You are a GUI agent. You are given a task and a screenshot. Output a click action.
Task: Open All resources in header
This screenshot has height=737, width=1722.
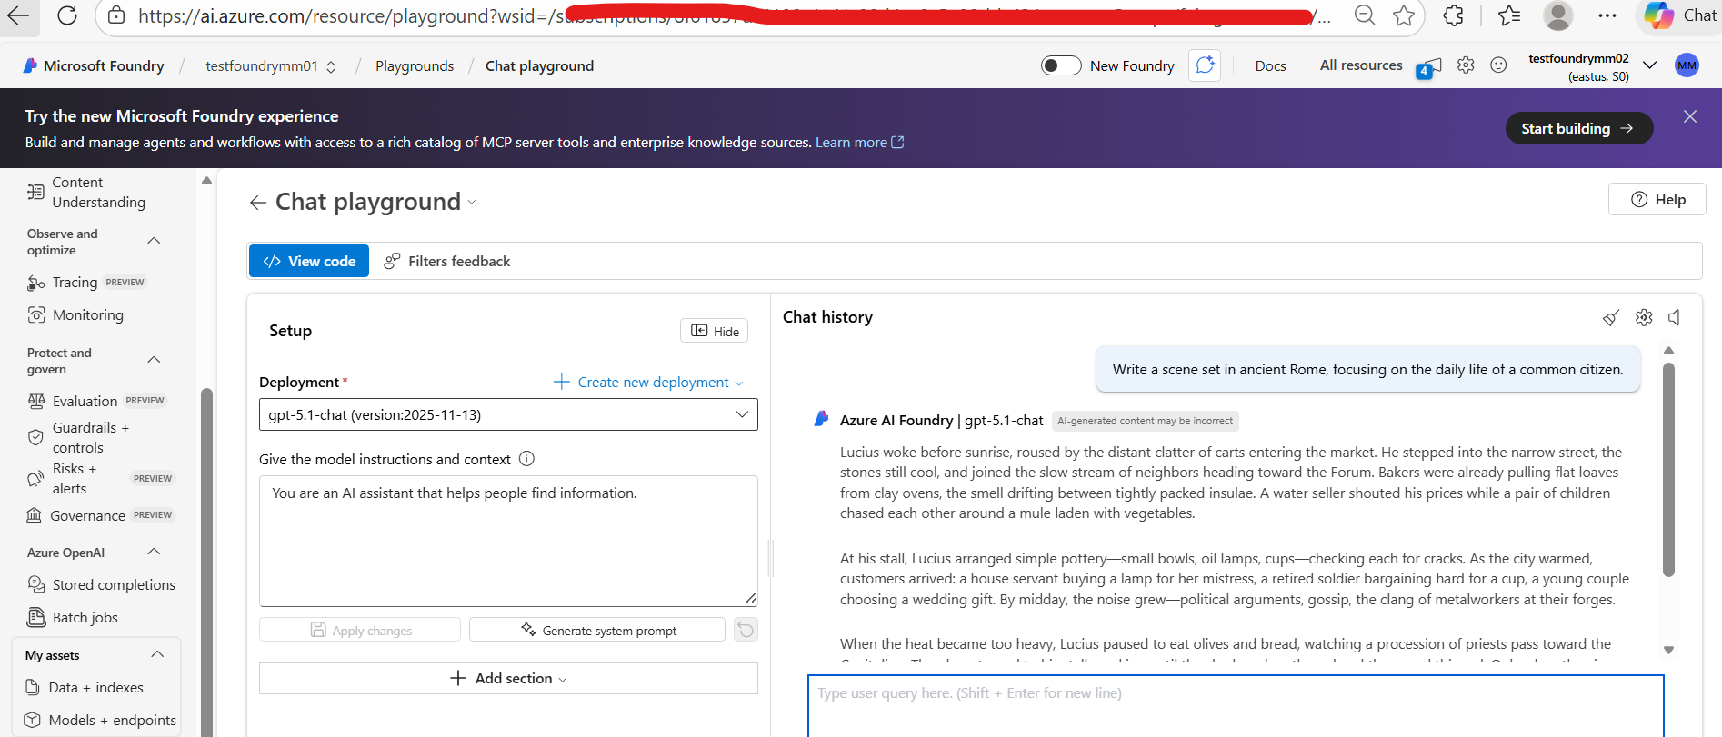pyautogui.click(x=1361, y=65)
